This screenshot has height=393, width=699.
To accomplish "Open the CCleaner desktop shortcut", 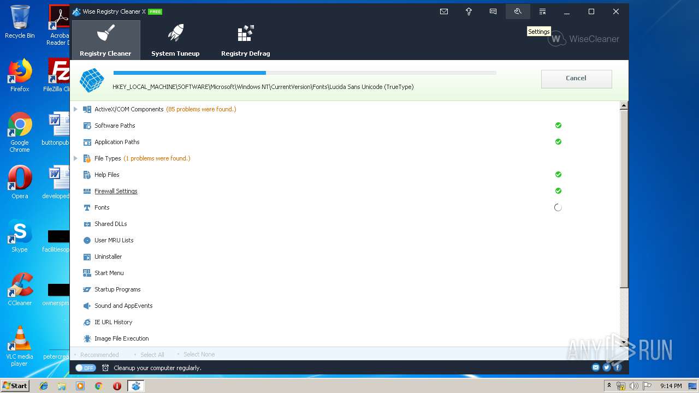I will (x=20, y=289).
